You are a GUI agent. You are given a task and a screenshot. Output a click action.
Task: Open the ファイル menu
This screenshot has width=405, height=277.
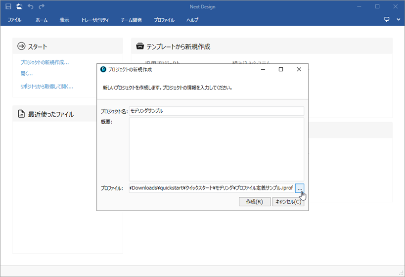tap(15, 20)
